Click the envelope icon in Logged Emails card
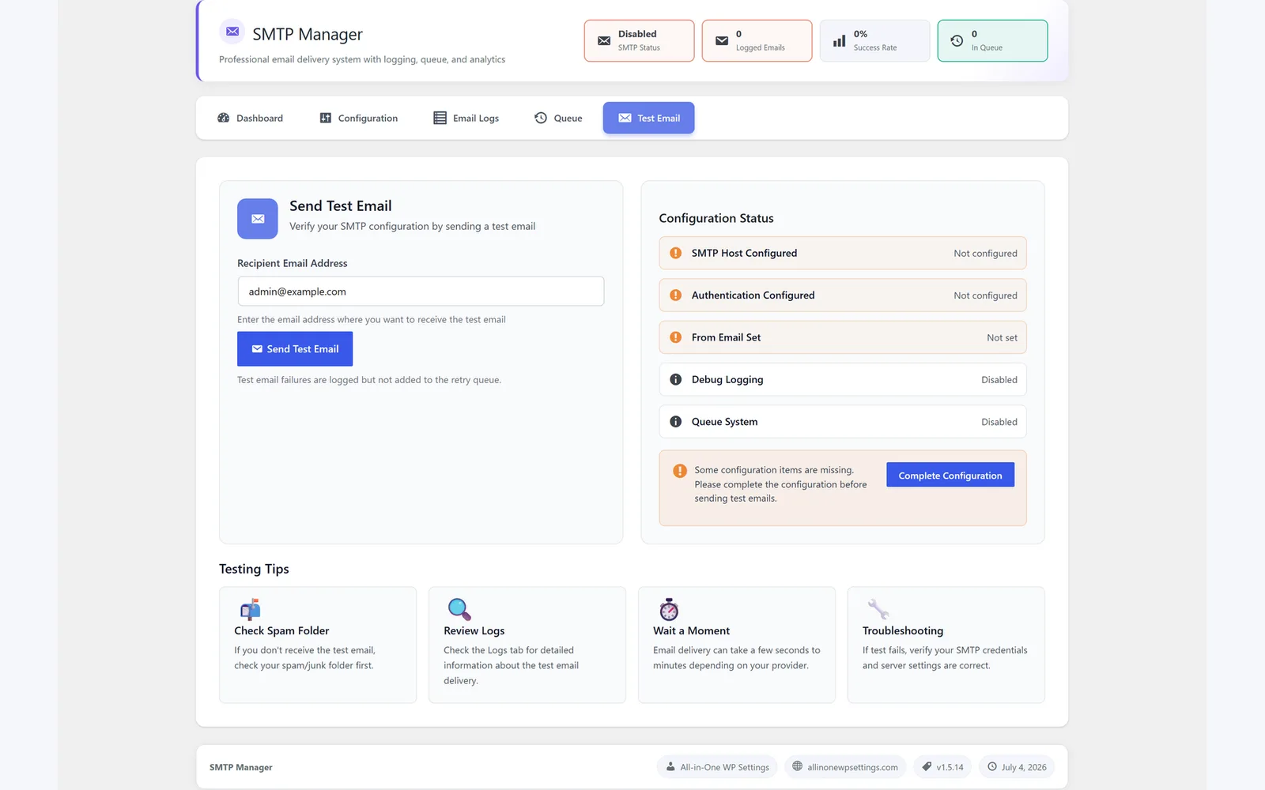The height and width of the screenshot is (790, 1265). [722, 40]
